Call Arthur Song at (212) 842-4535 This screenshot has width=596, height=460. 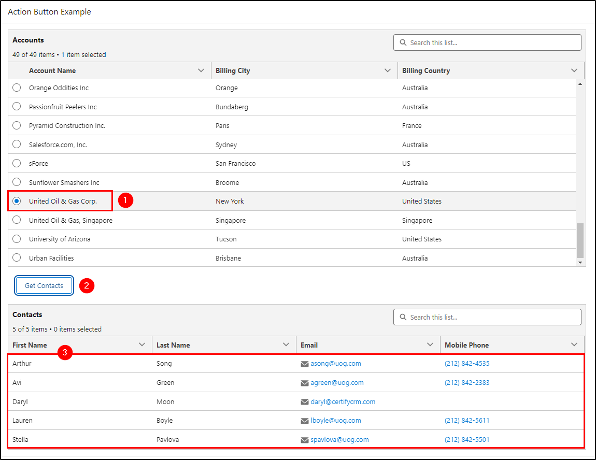pyautogui.click(x=467, y=364)
